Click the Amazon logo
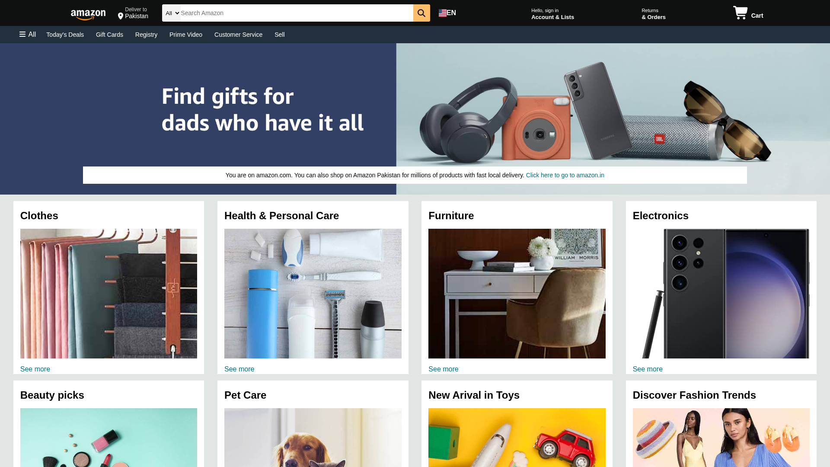Screen dimensions: 830x467 (x=88, y=15)
